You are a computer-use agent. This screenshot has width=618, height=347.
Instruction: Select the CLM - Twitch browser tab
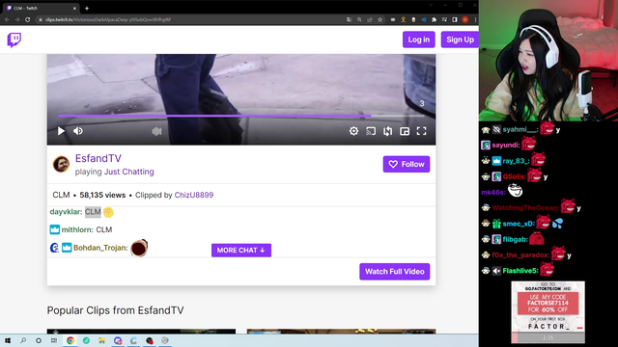click(x=40, y=8)
